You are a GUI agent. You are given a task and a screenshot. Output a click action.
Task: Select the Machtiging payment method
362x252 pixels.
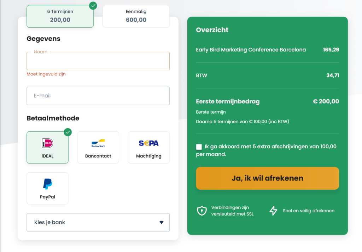148,148
